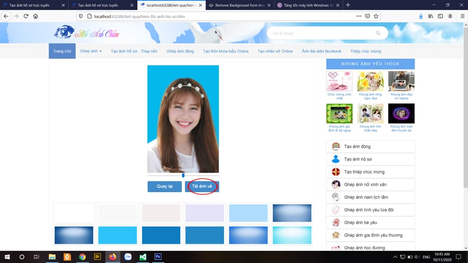Open the Firefox hamburger menu
This screenshot has width=468, height=263.
coord(462,16)
